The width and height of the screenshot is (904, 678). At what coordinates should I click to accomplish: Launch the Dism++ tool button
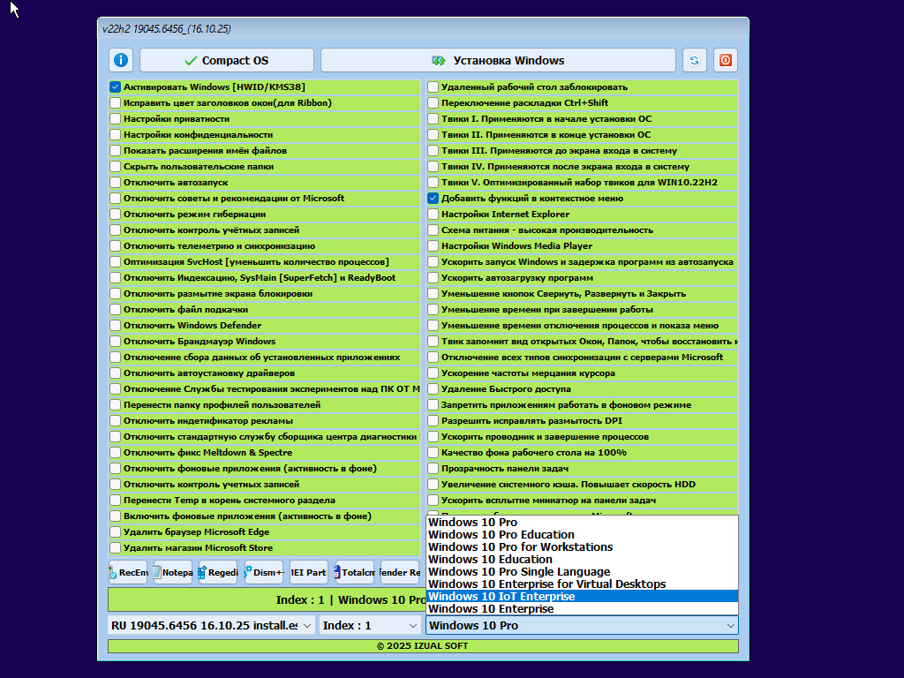(264, 572)
